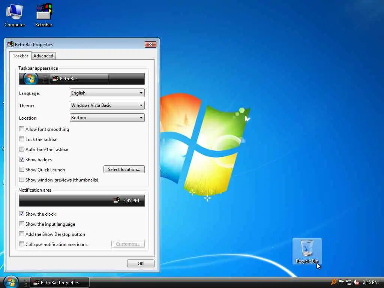384x288 pixels.
Task: Click the network tray icon
Action: tap(349, 282)
